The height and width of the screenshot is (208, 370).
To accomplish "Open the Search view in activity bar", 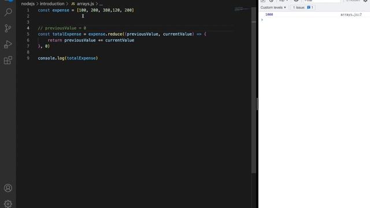I will (8, 12).
